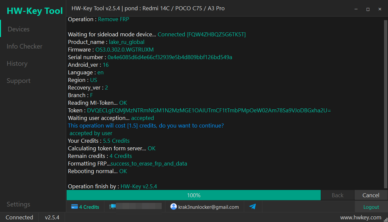Screen dimensions: 388x222
Task: Click the user account avatar icon
Action: point(174,206)
